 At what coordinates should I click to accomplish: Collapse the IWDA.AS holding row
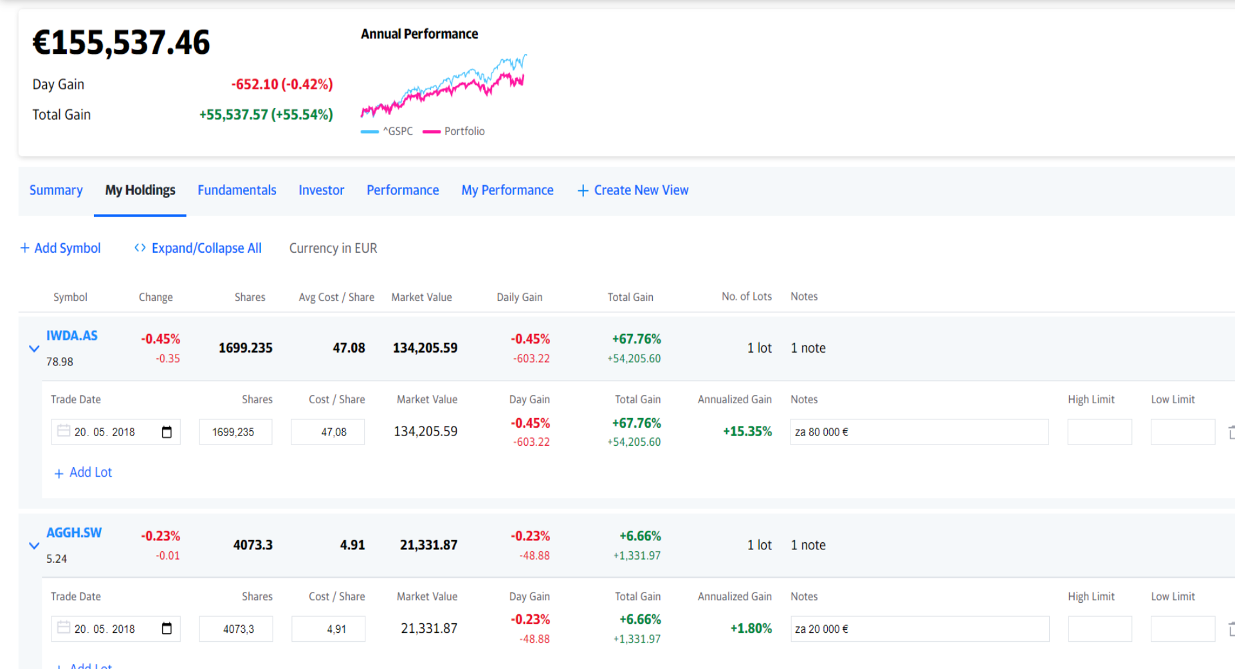[34, 349]
